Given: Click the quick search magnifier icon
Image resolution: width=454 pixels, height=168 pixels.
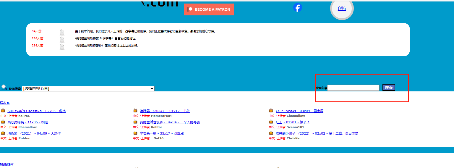Looking at the screenshot, I should pyautogui.click(x=4, y=87).
